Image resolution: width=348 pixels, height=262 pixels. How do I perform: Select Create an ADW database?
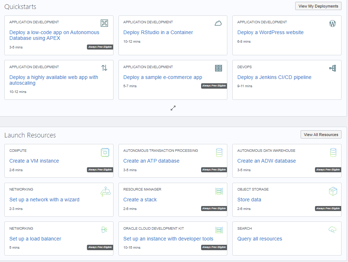(x=266, y=161)
